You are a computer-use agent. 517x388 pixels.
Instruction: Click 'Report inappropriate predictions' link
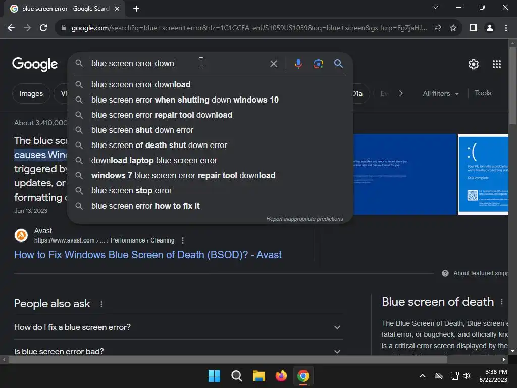[304, 219]
